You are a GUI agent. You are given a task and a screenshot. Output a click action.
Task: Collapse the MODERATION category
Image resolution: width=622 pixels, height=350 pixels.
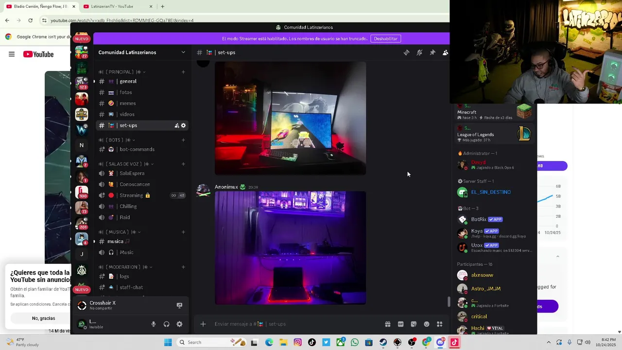(x=125, y=267)
